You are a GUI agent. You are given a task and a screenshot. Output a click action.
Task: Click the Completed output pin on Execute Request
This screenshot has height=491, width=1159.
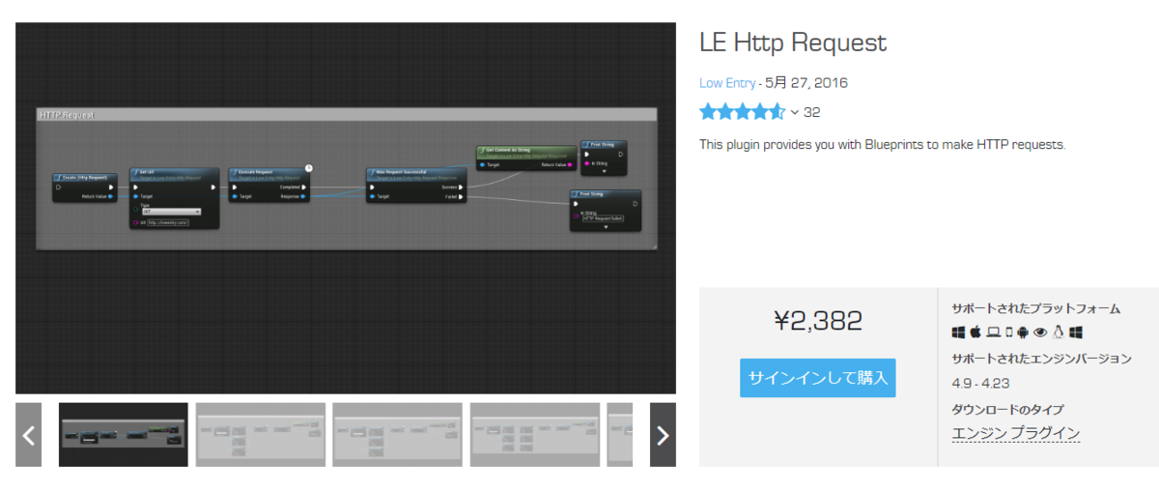click(x=304, y=188)
